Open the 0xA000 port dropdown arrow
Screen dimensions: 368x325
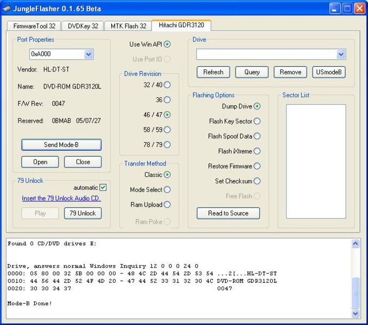(x=88, y=54)
